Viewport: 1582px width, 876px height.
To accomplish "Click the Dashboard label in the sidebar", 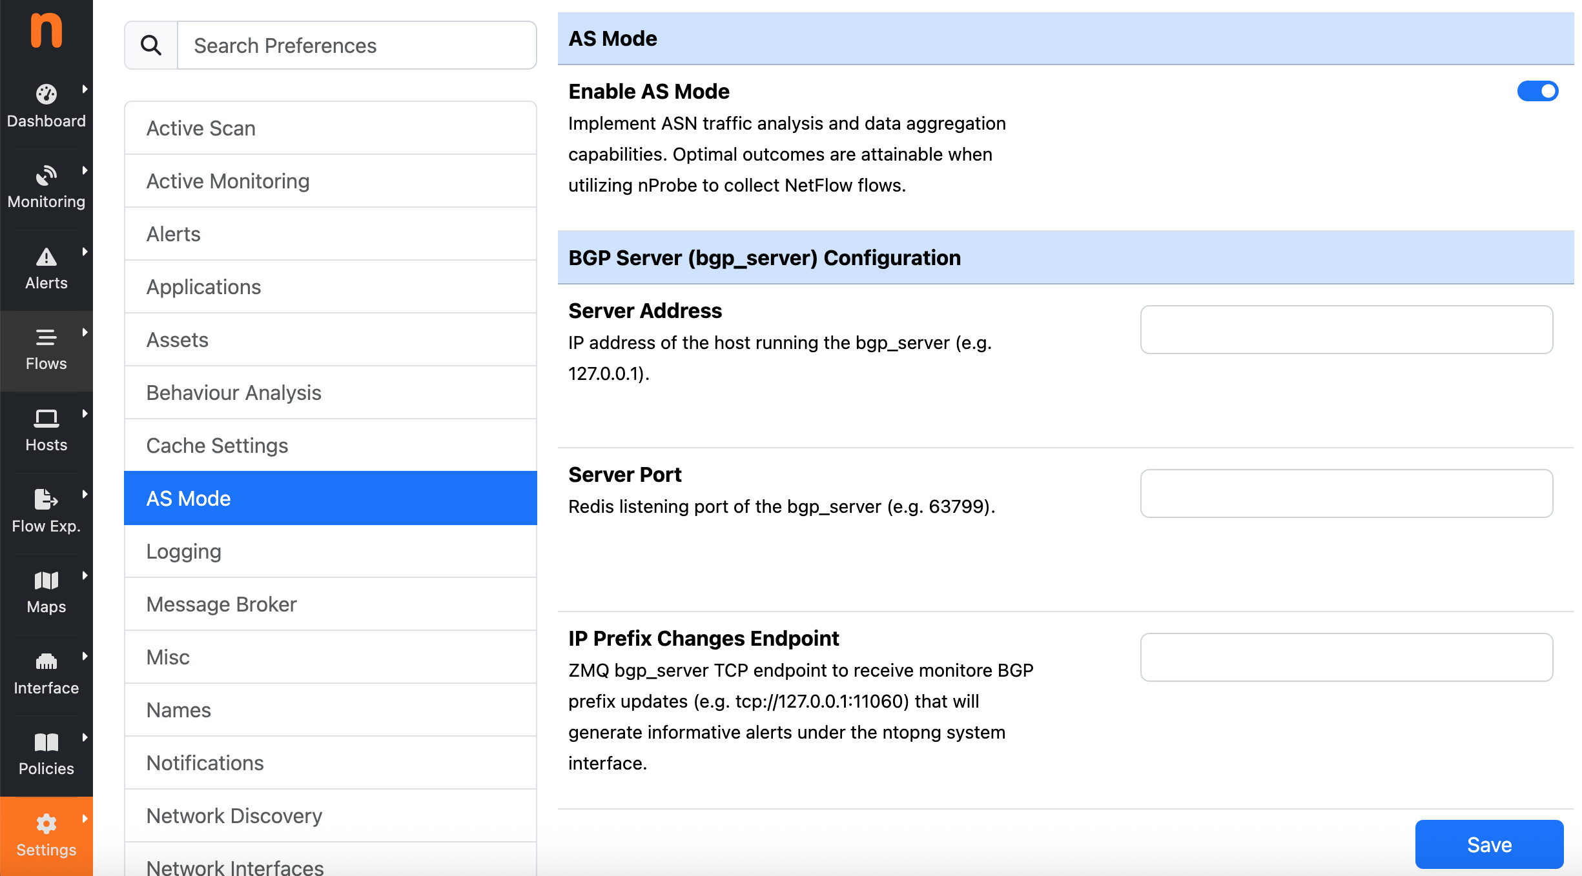I will (46, 121).
